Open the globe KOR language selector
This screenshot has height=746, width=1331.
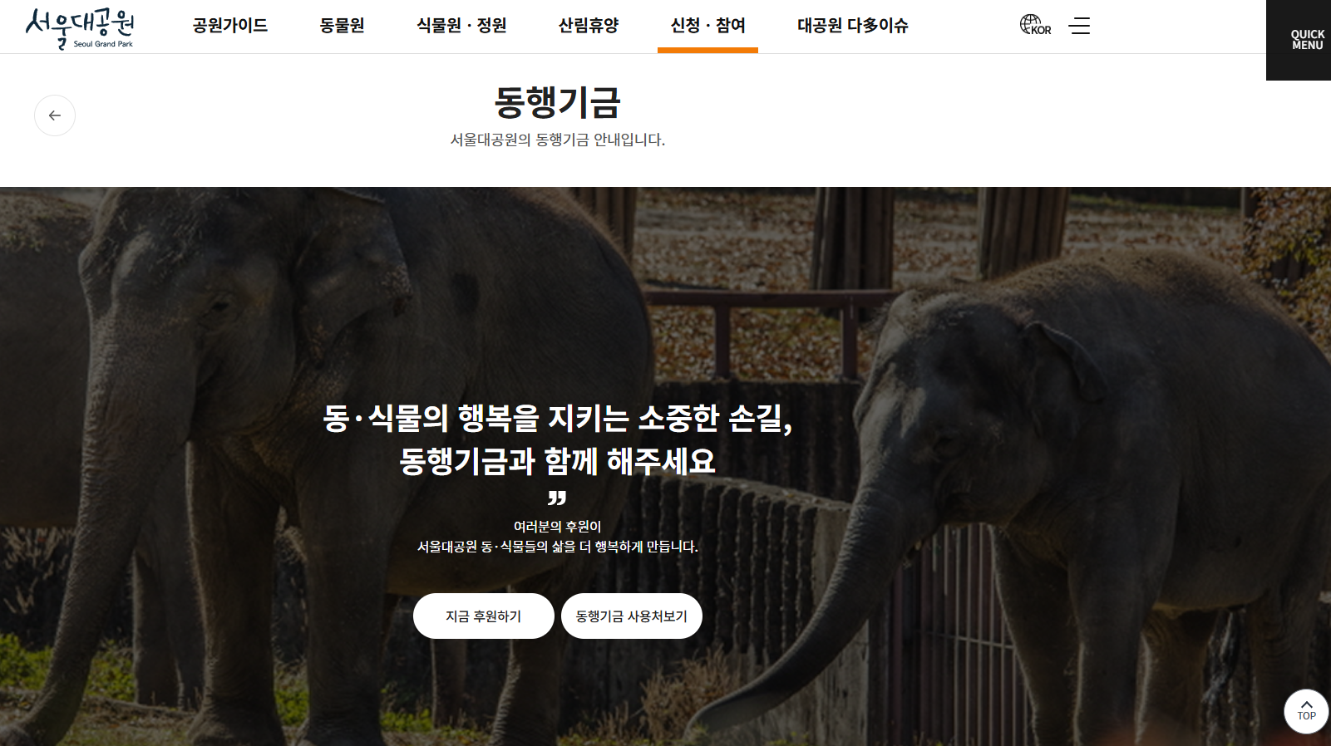click(1035, 25)
